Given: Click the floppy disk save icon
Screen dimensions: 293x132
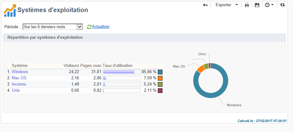Looking at the screenshot, I should 257,5.
